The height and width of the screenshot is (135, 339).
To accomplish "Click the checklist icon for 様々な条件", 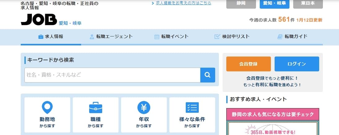I will tap(192, 108).
